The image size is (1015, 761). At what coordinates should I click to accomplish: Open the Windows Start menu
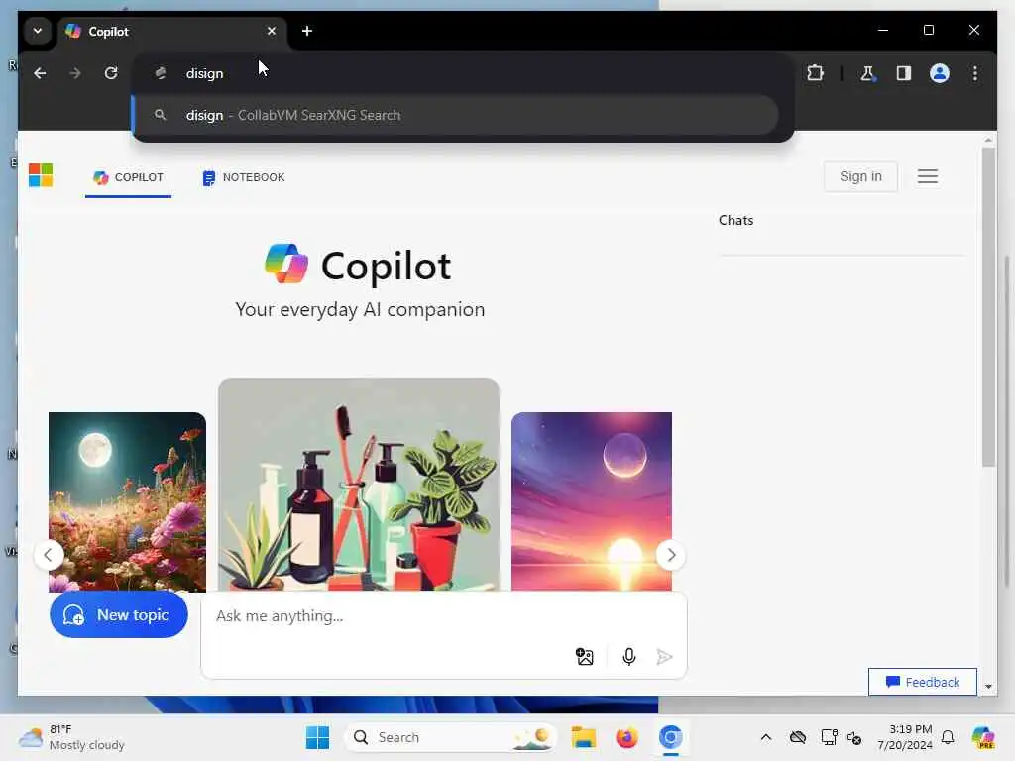(318, 737)
